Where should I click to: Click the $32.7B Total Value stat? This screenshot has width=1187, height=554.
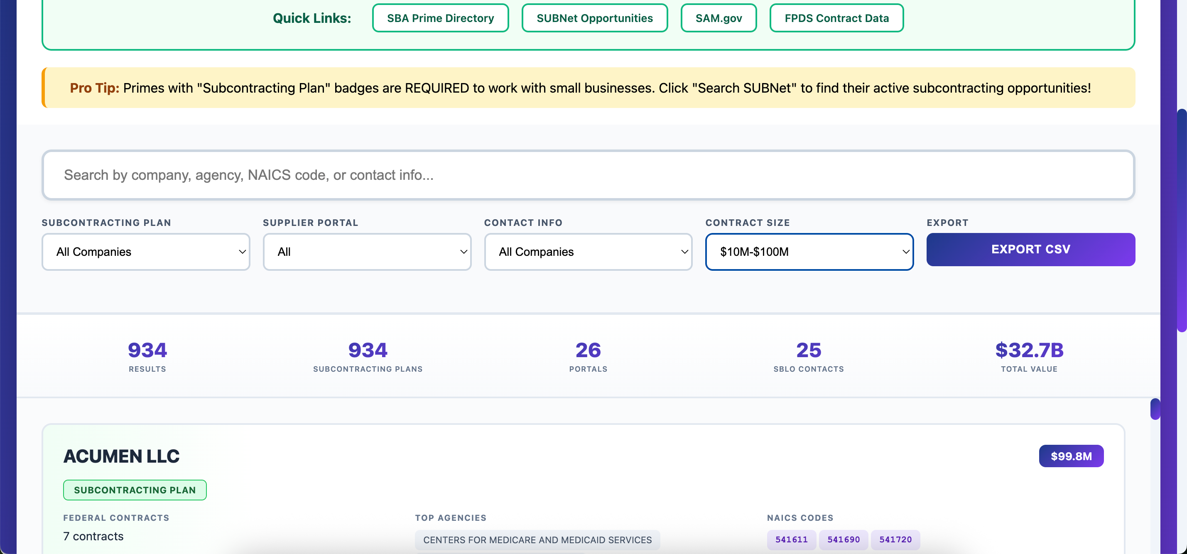pos(1029,356)
